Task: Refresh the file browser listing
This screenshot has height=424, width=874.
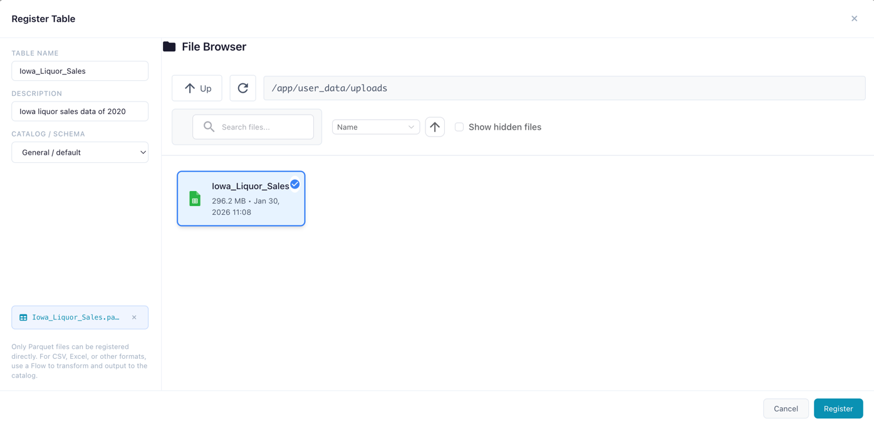Action: 242,88
